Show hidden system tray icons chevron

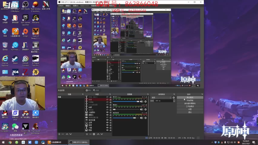click(x=212, y=142)
